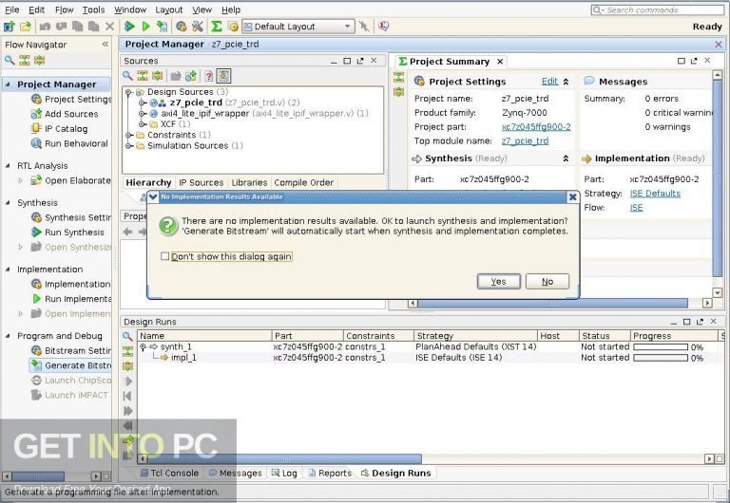Click the New Project toolbar icon
Viewport: 730px width, 503px height.
(x=10, y=27)
